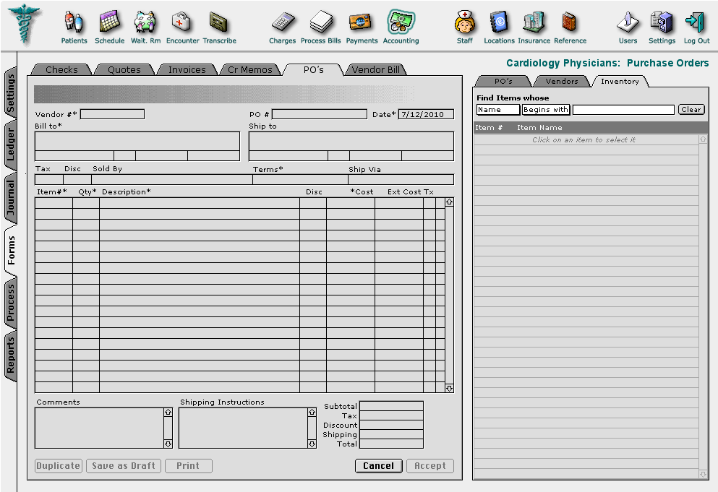The height and width of the screenshot is (492, 718).
Task: Select the PO's tab in the main form
Action: point(313,69)
